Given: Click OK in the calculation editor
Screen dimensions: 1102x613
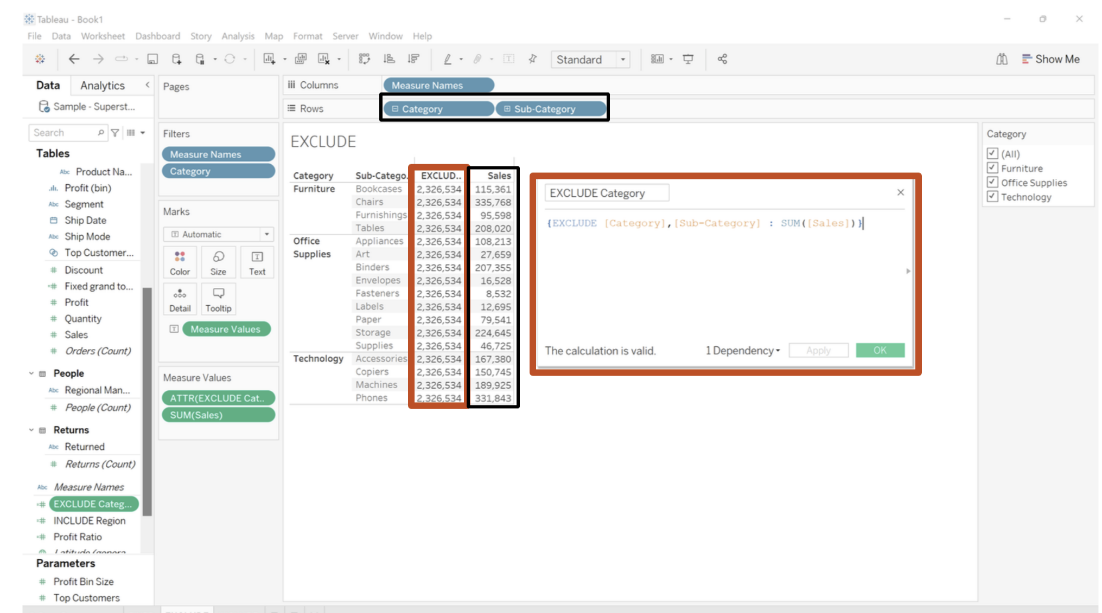Looking at the screenshot, I should (880, 351).
